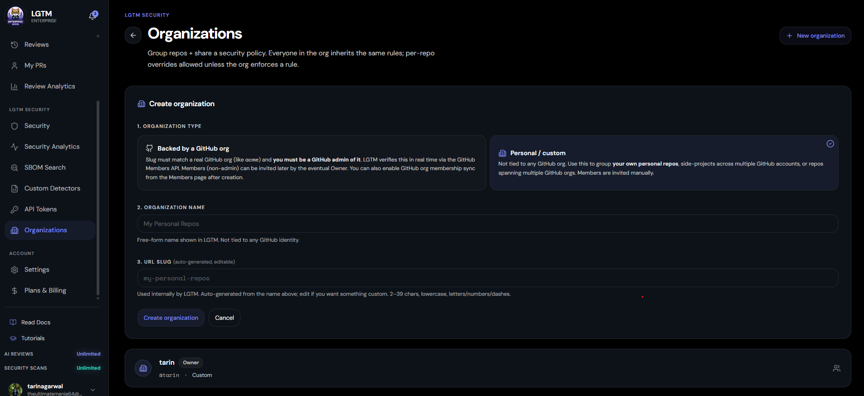
Task: Click the sidebar scroll-down arrow
Action: (x=98, y=298)
